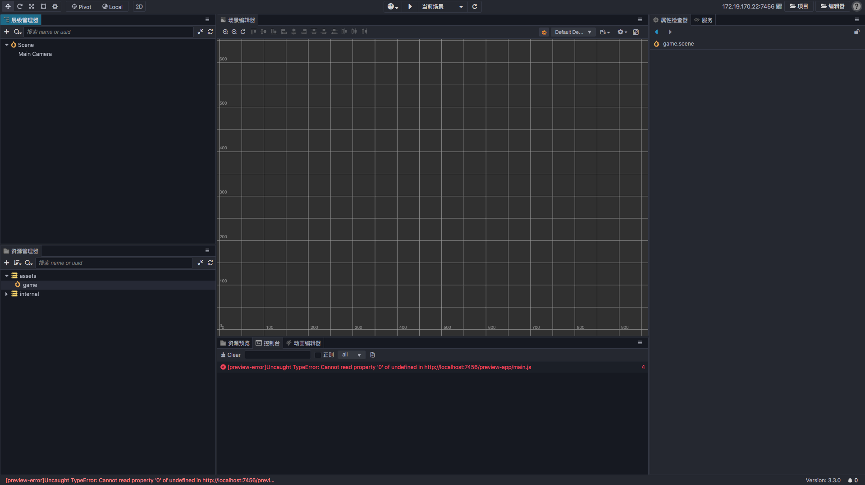
Task: Open the Default De... dropdown
Action: 573,32
